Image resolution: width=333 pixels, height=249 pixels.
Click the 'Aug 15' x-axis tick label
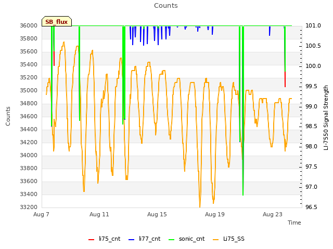[x=157, y=214]
